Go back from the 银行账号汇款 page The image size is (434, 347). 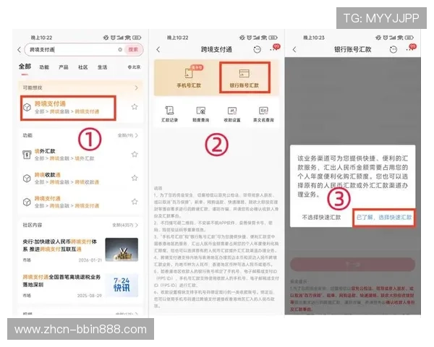click(x=294, y=50)
